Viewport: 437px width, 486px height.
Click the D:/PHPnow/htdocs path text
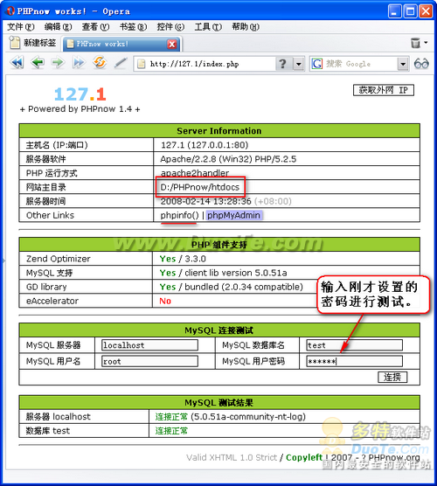(199, 187)
